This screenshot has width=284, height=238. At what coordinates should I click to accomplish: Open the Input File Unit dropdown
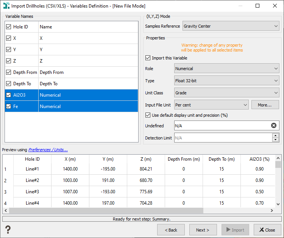pos(211,105)
